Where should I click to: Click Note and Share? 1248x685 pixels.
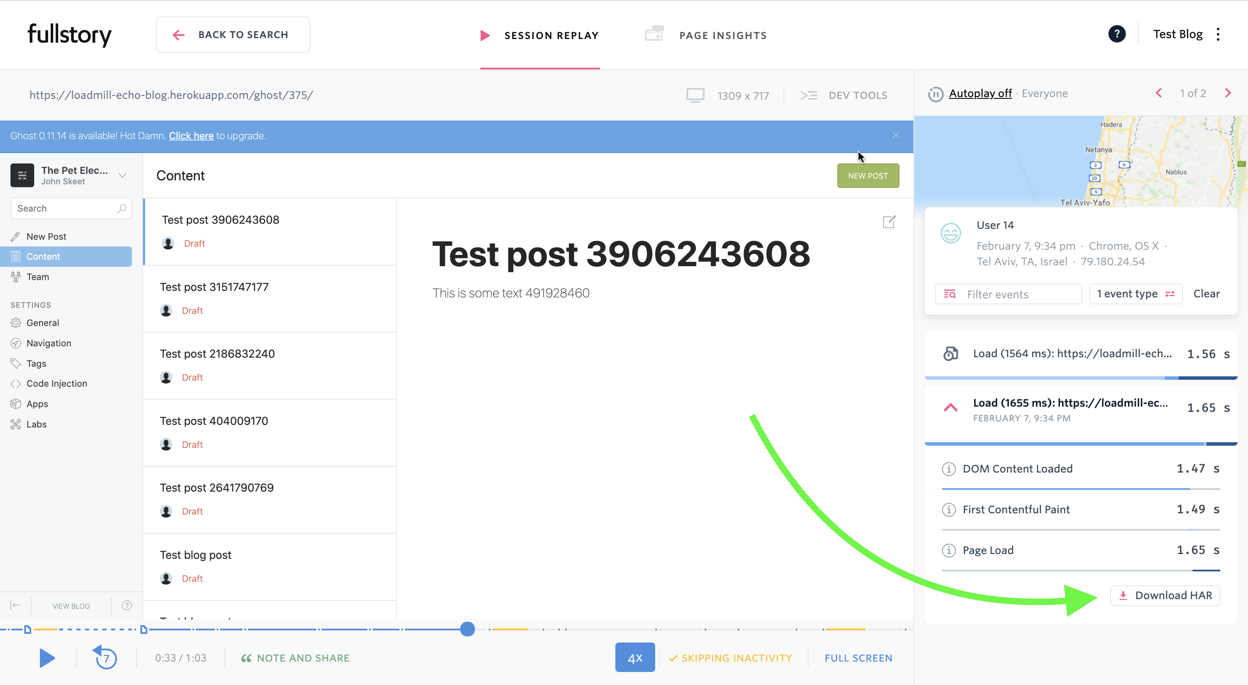pos(295,658)
